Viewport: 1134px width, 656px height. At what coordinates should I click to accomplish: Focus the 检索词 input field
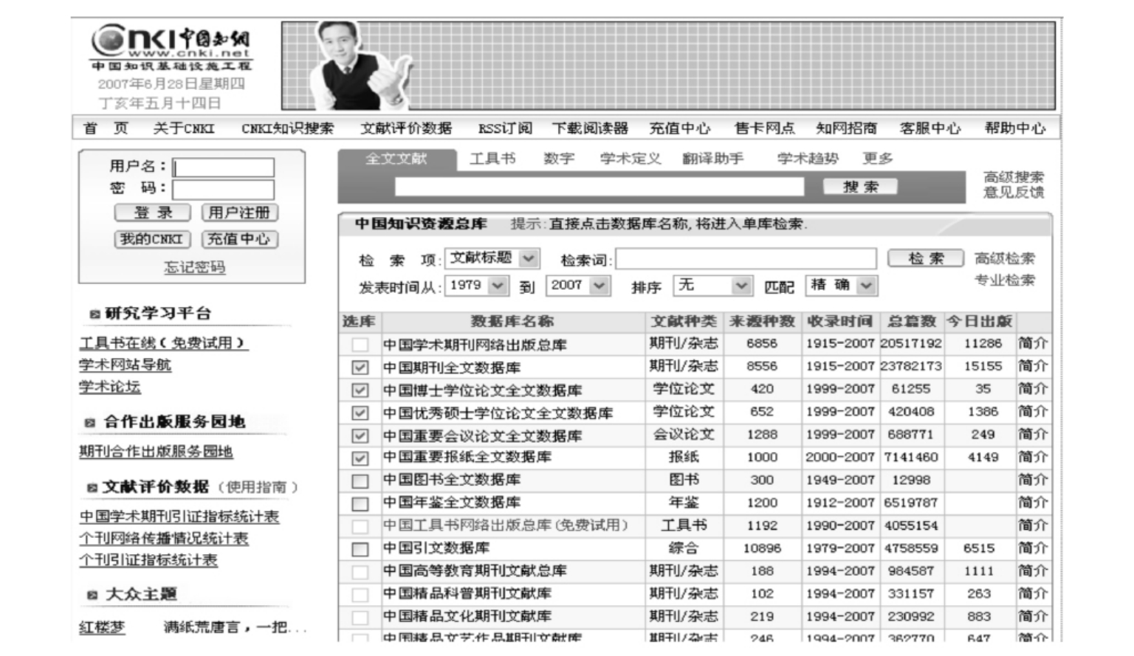pyautogui.click(x=746, y=258)
